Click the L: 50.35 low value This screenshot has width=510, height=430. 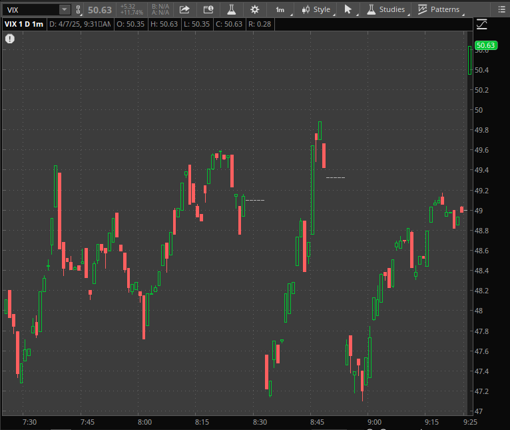[197, 24]
